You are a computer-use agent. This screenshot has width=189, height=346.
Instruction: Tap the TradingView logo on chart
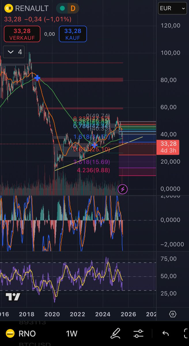(x=13, y=297)
